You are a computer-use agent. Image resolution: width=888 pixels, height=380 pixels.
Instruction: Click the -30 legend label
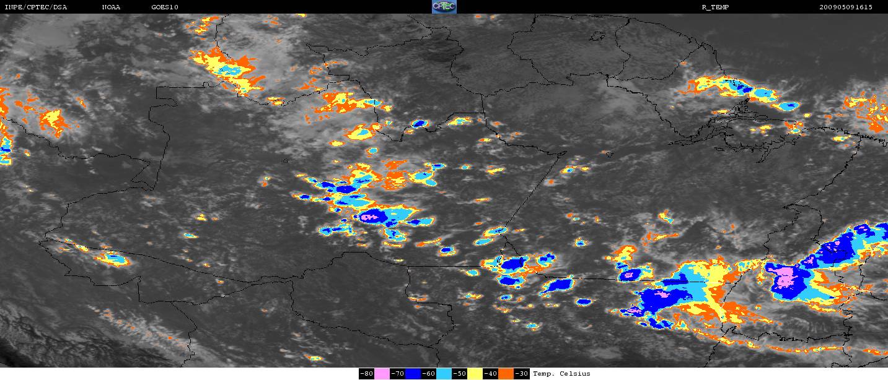[521, 374]
